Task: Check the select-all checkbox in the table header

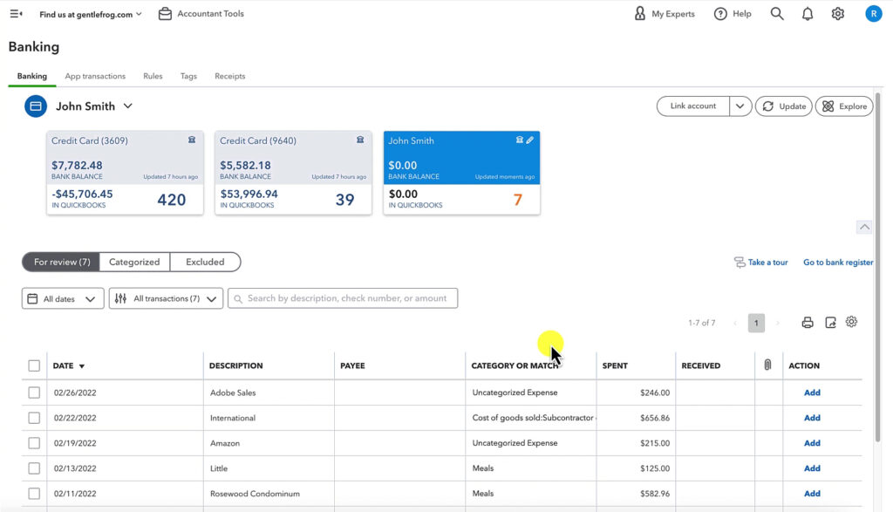Action: [34, 365]
